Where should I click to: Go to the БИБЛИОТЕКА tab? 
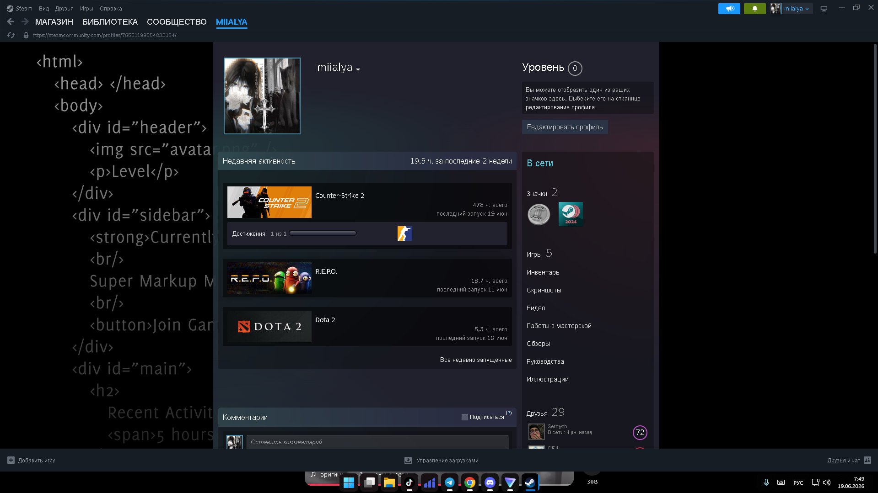coord(110,22)
